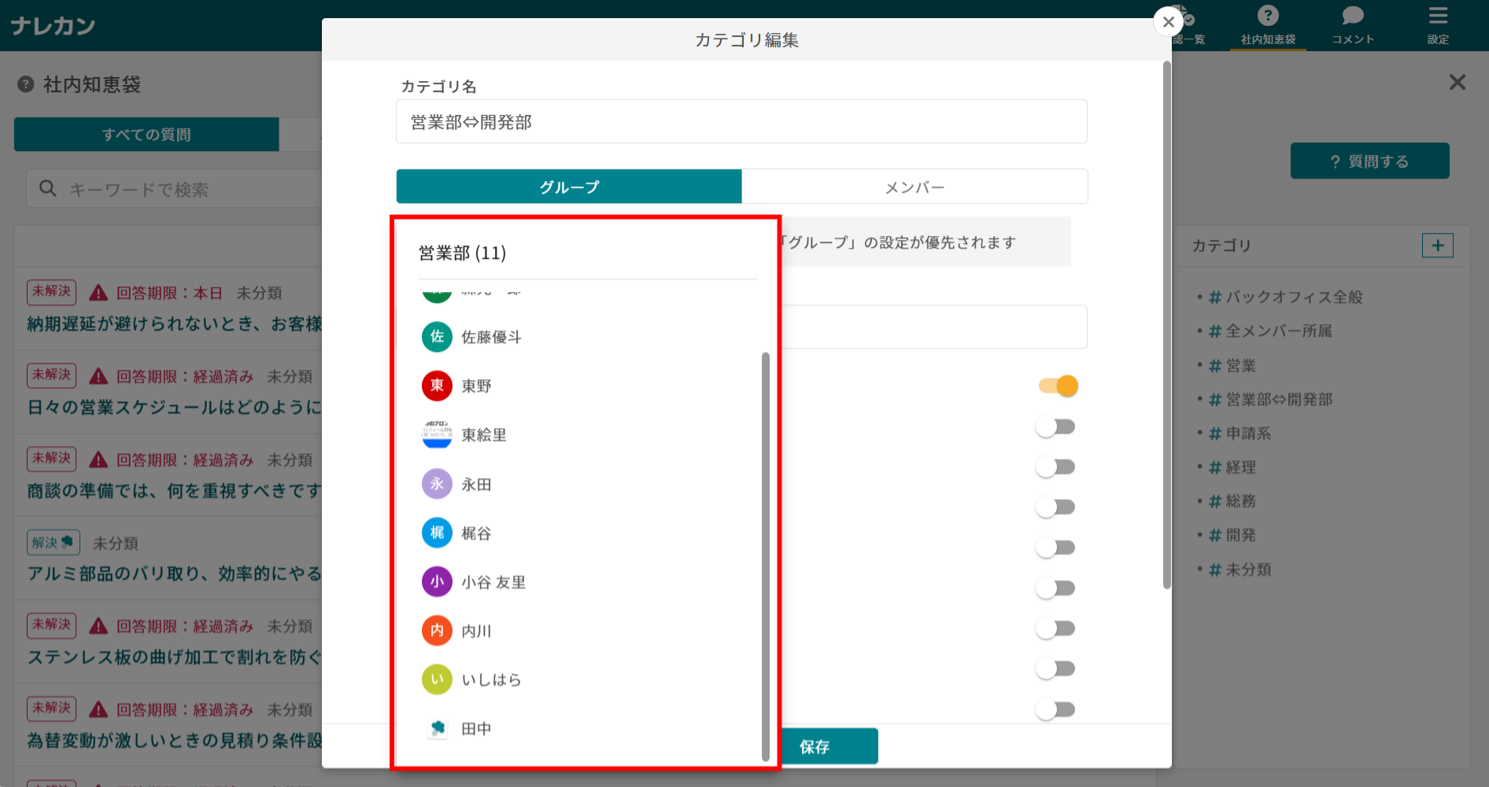The height and width of the screenshot is (787, 1489).
Task: Select the グループ tab
Action: pos(568,187)
